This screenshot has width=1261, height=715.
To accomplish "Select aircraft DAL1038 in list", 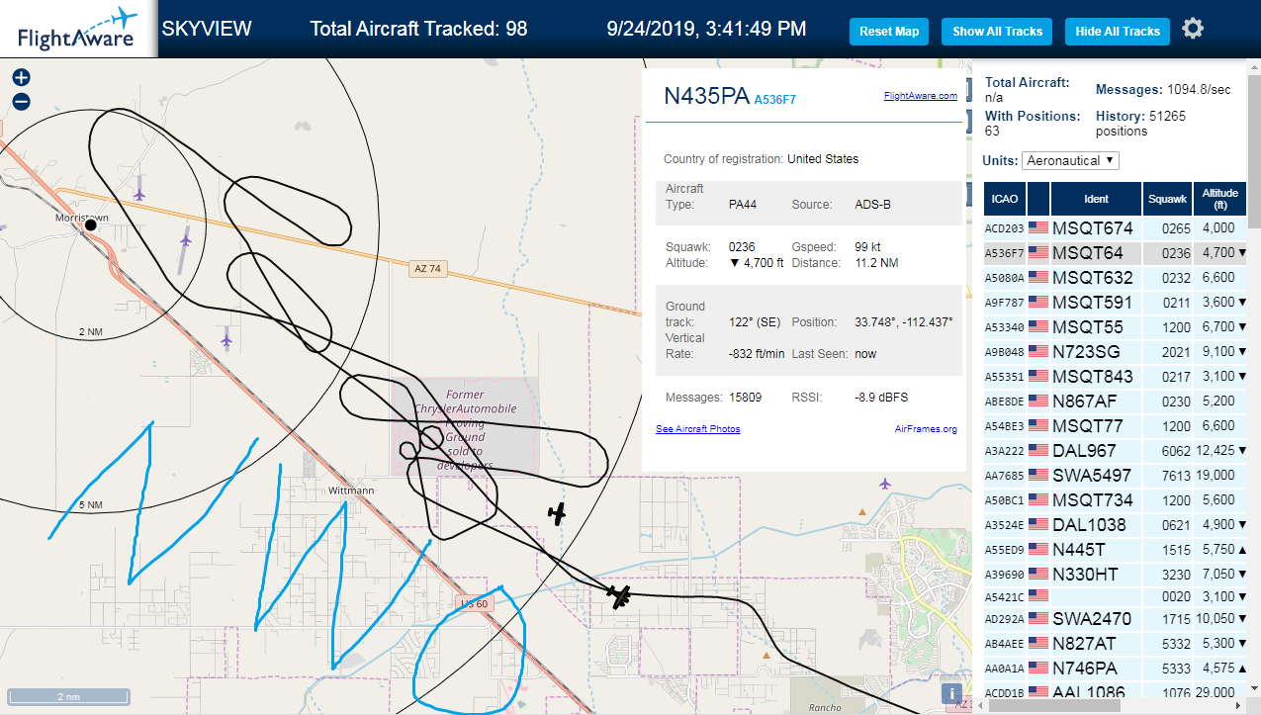I will click(1116, 525).
